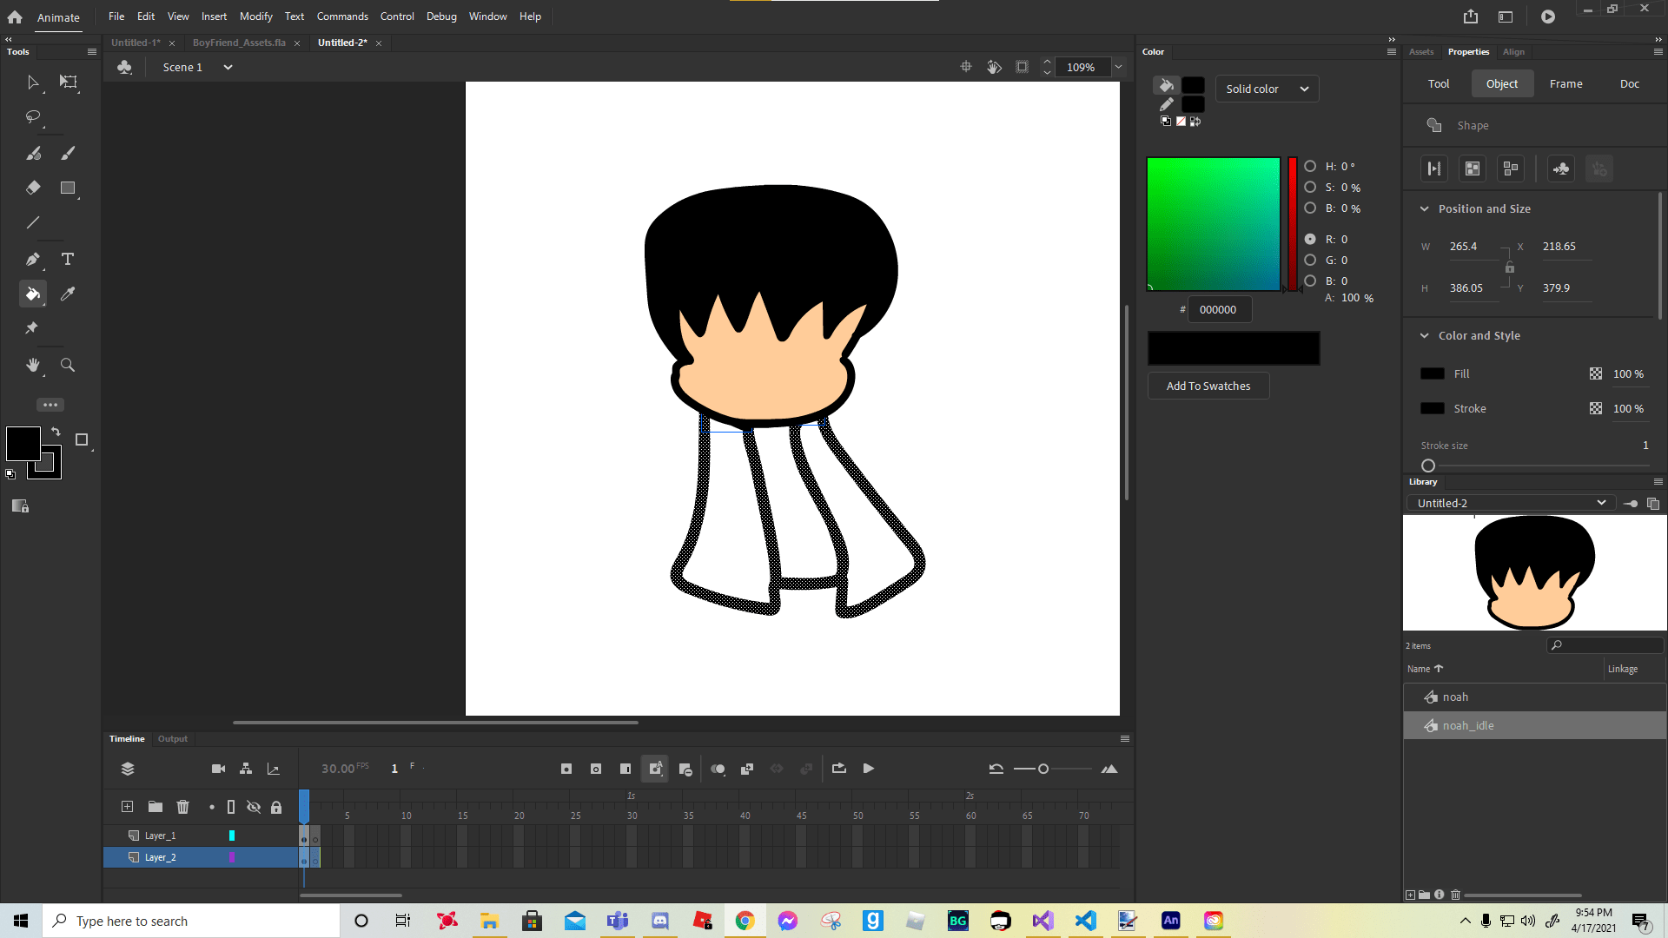Open the Scene 1 dropdown

[227, 67]
